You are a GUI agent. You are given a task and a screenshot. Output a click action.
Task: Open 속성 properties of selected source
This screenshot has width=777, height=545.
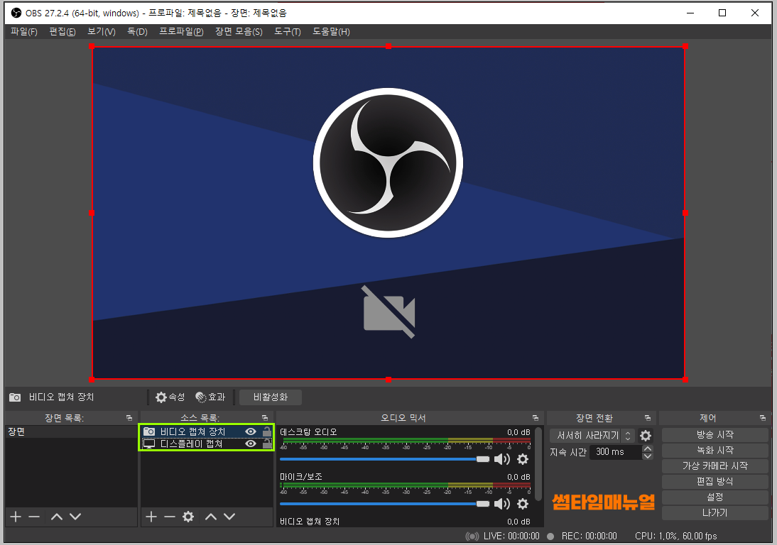pyautogui.click(x=170, y=397)
